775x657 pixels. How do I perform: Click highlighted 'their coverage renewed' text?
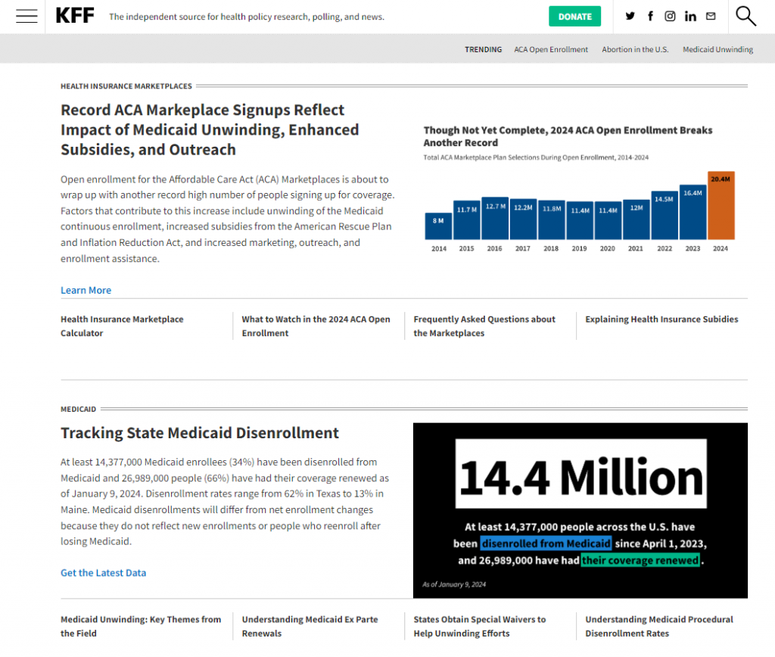640,560
